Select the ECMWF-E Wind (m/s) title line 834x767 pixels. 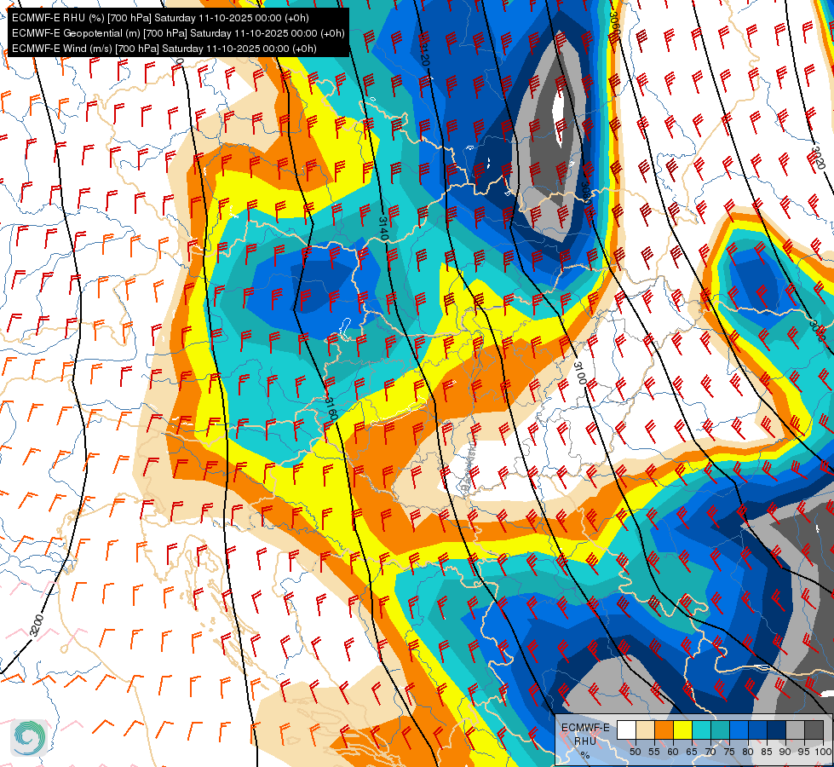(x=164, y=49)
